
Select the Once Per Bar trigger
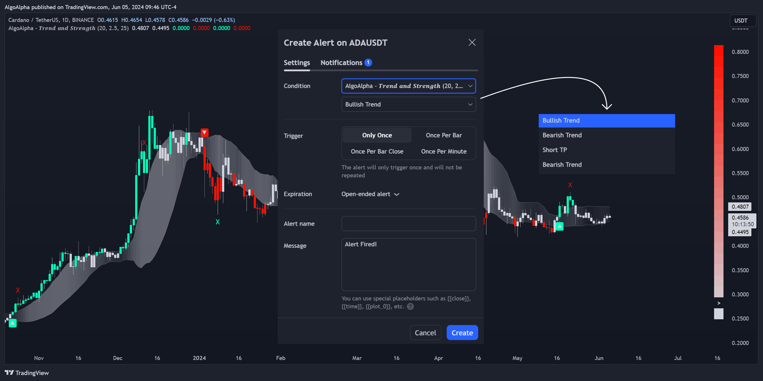pos(444,135)
